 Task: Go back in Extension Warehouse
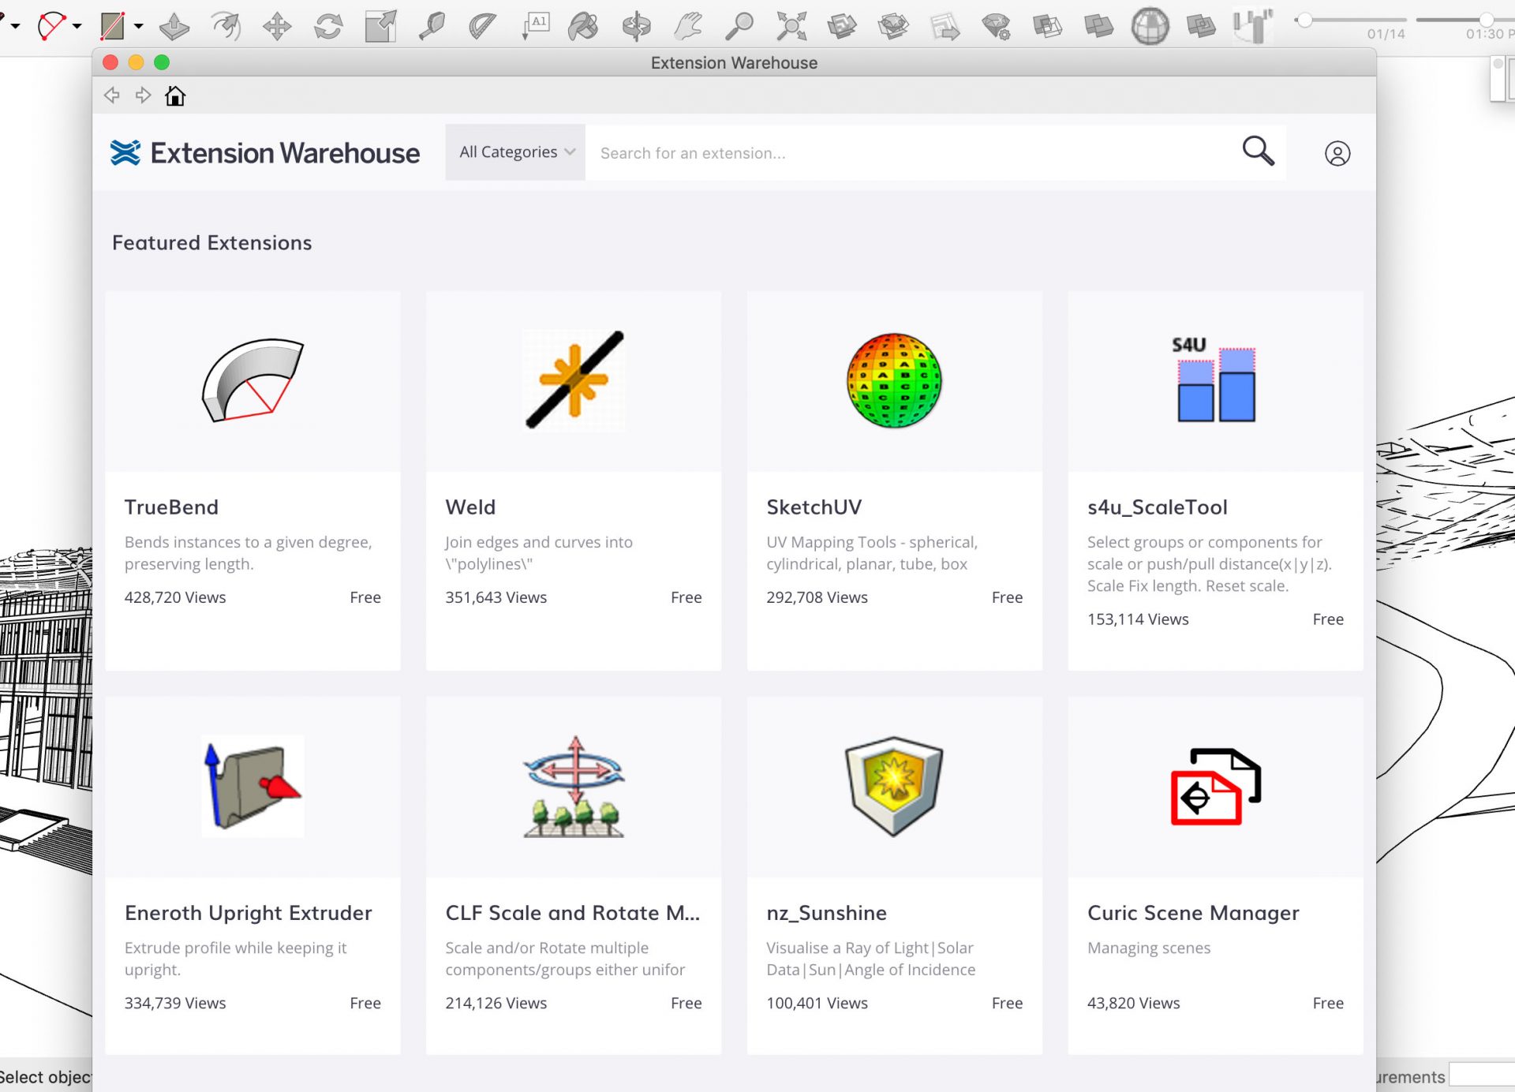tap(112, 95)
